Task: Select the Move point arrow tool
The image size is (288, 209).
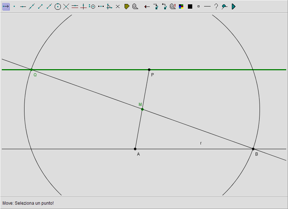Action: 6,6
